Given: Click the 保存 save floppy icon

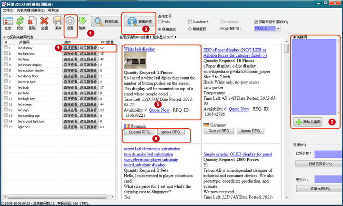Looking at the screenshot, I should pos(58,23).
